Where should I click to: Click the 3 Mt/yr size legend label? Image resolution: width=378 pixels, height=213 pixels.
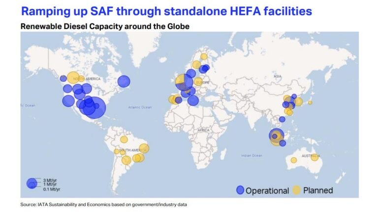[x=51, y=180]
